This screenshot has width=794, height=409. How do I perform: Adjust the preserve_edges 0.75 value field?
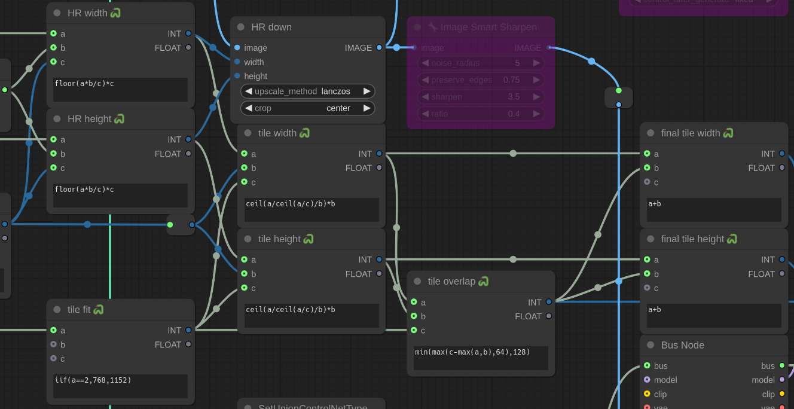click(x=481, y=80)
